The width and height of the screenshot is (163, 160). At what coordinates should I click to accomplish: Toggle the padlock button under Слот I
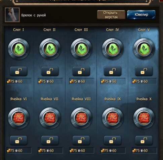(x=18, y=71)
